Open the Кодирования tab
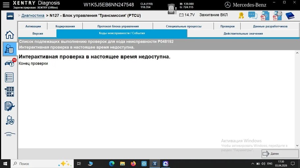Screen dimensions: 300x168 pos(65,26)
